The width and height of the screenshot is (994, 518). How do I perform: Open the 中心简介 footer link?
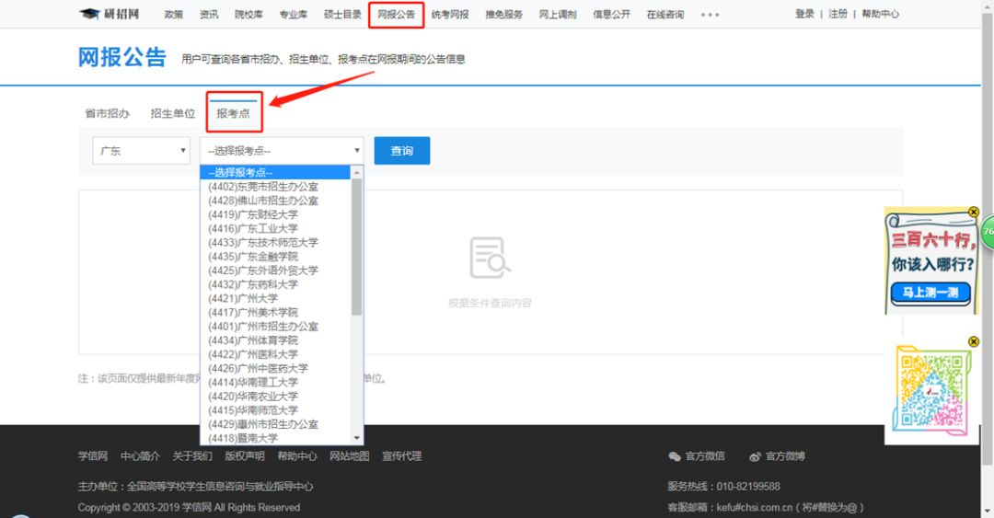140,455
